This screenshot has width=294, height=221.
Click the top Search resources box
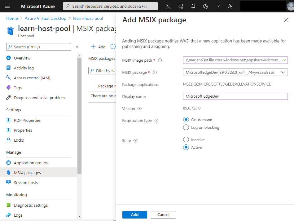(110, 6)
